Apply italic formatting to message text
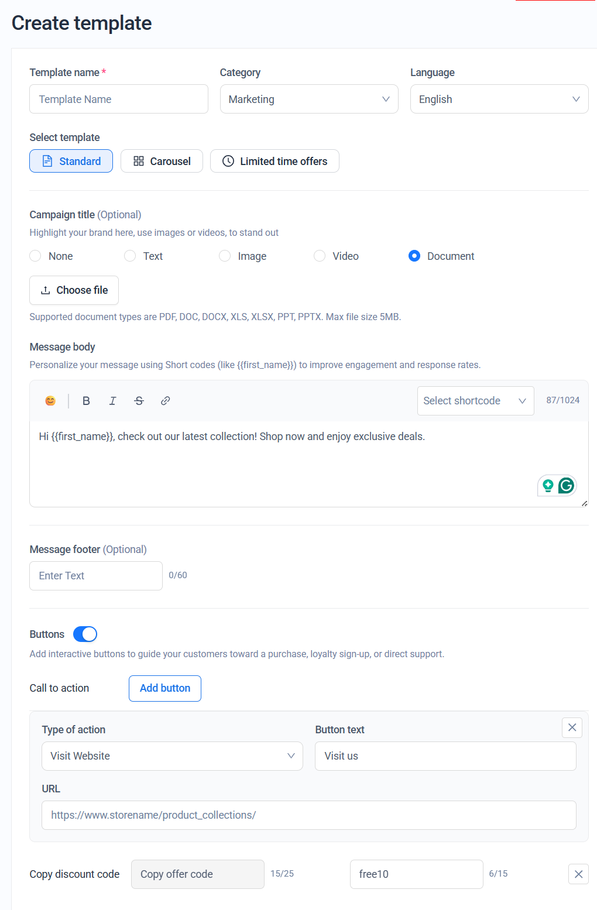597x910 pixels. 112,401
